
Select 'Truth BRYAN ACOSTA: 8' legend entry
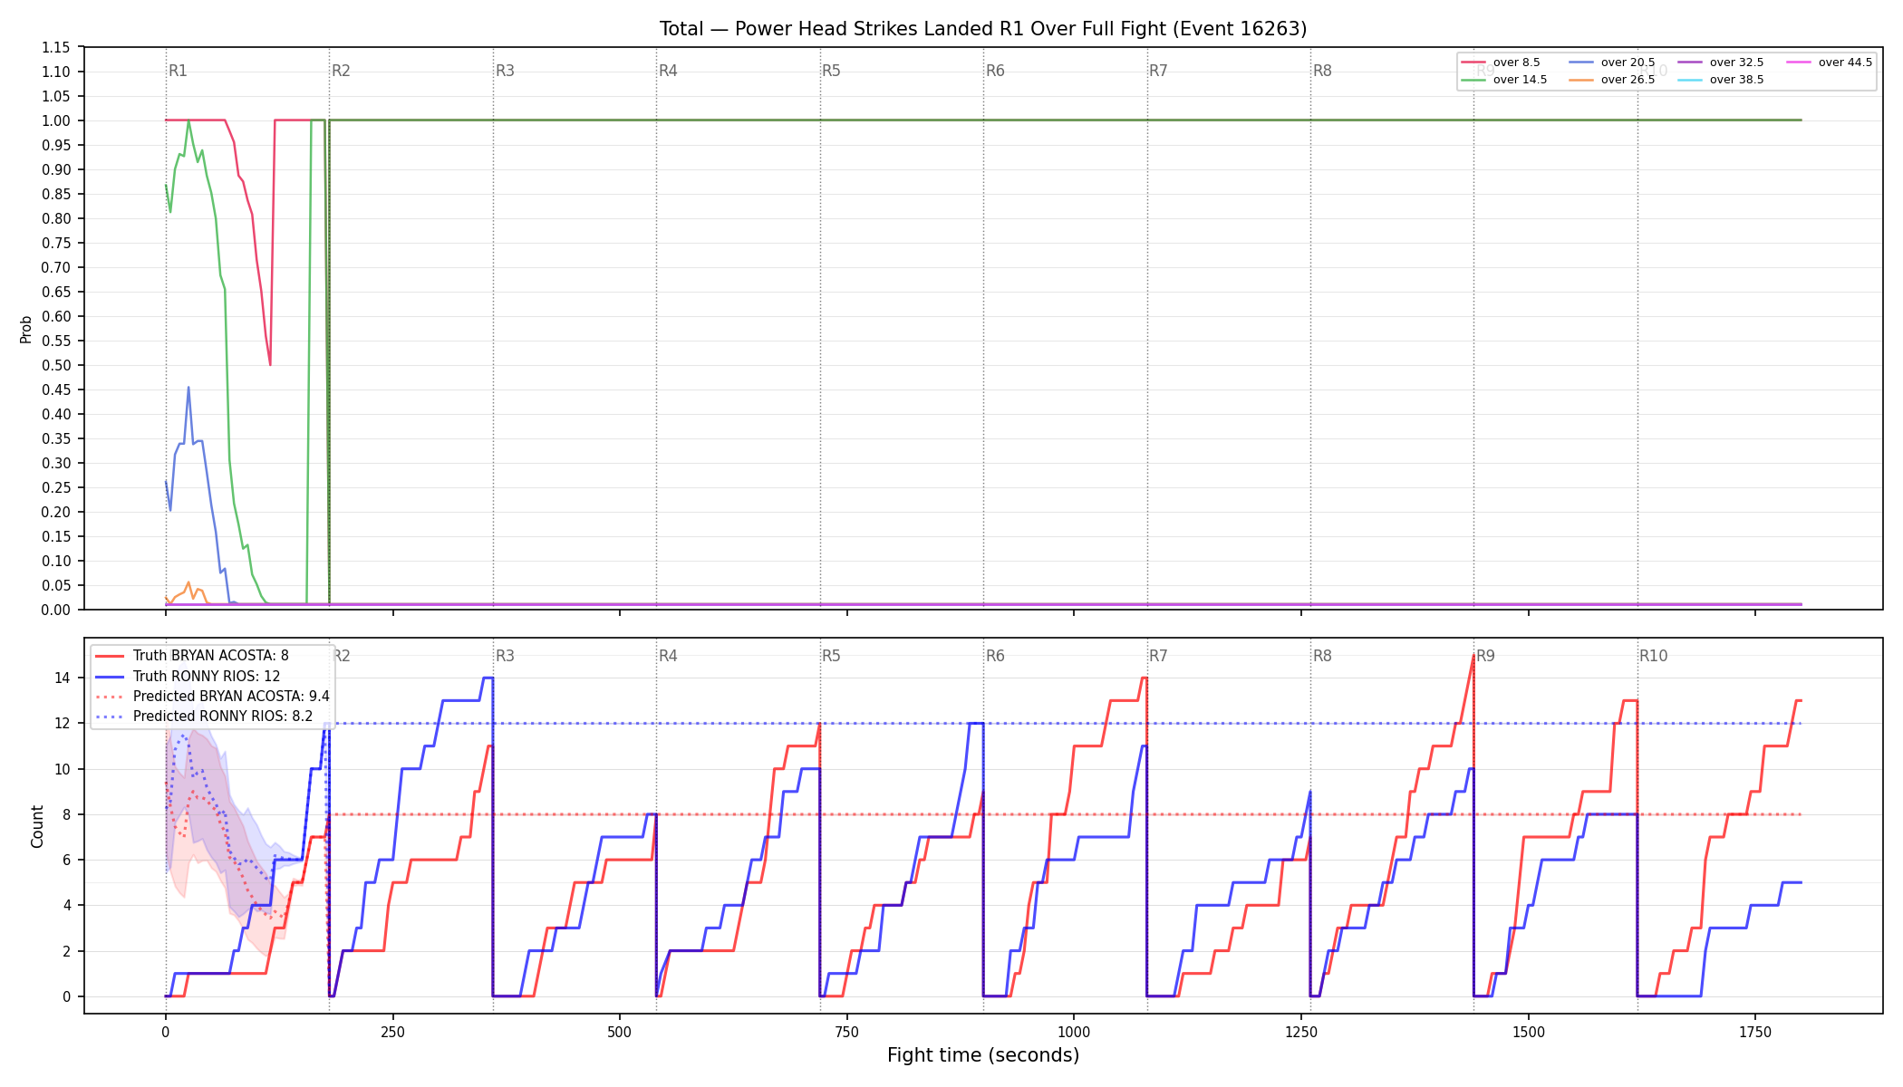(210, 656)
